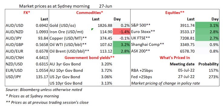Screen dimensions: 224x110
Task: Click the Fed +25bps probability 273%
Action: tap(213, 77)
